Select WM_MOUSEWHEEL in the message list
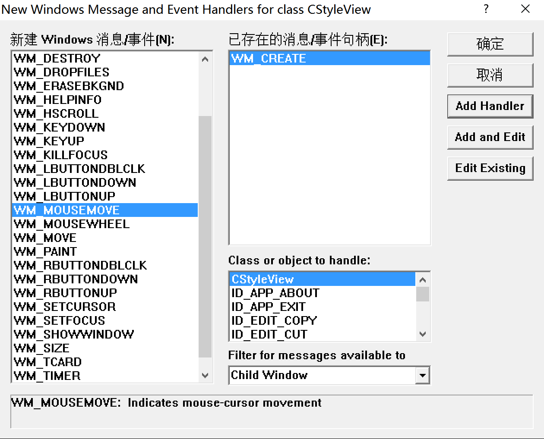Viewport: 544px width, 439px height. tap(72, 224)
